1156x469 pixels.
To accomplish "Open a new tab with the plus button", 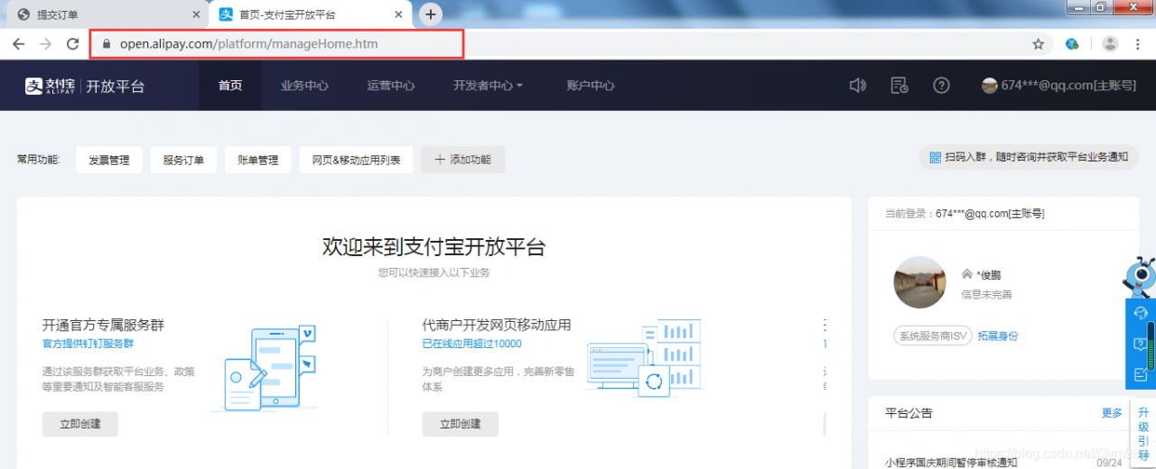I will tap(431, 14).
